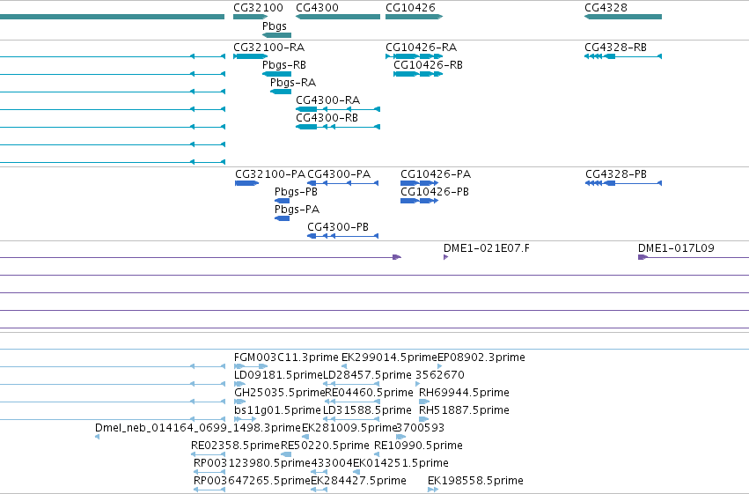Select the CG4328 gene label
Viewport: 749px width, 494px height.
(606, 8)
